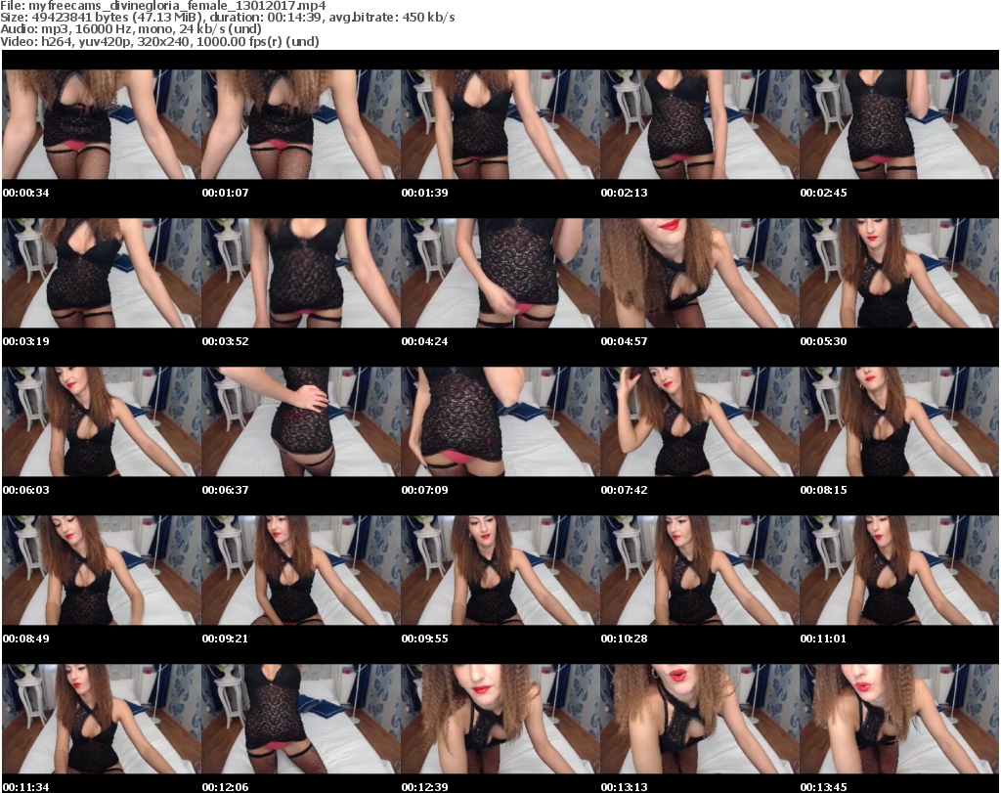Click the 00:02:45 timestamp label

click(823, 193)
